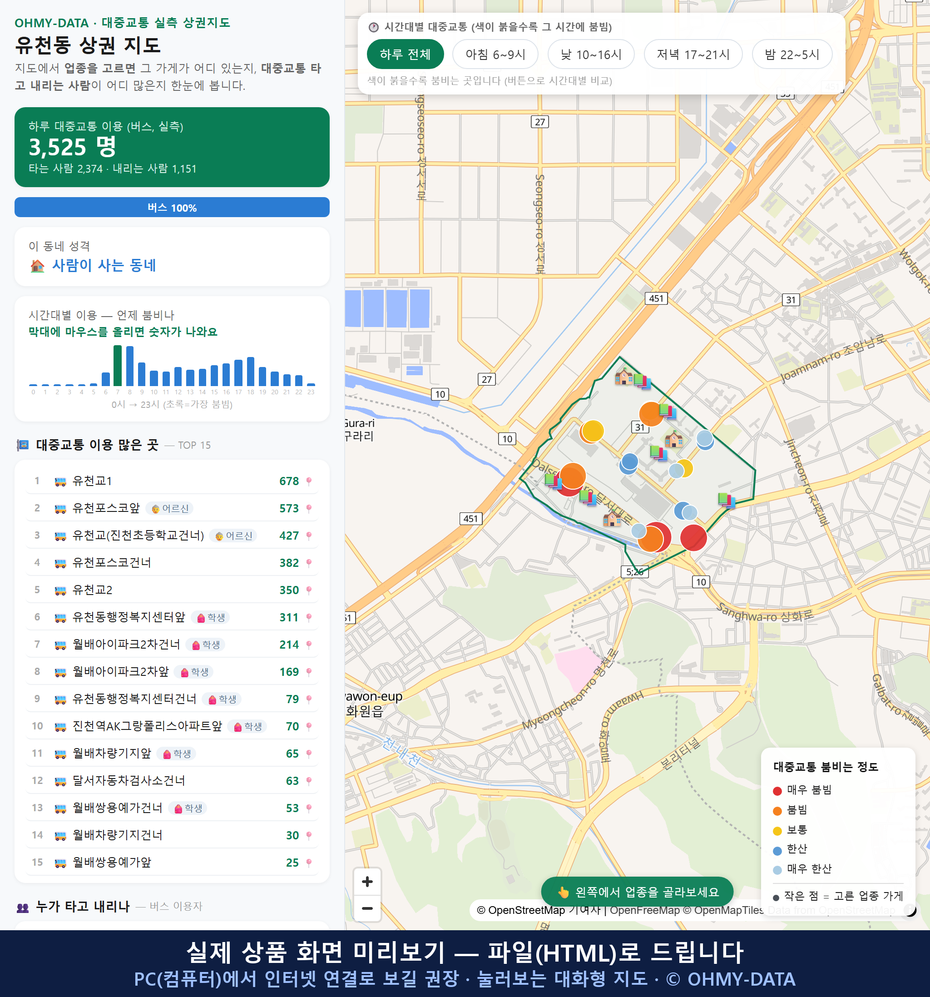Click 어르신 tag on 유천포스코앞 row
930x997 pixels.
tap(170, 509)
